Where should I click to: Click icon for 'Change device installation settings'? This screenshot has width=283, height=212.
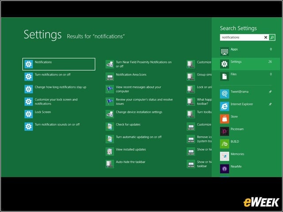(110, 114)
